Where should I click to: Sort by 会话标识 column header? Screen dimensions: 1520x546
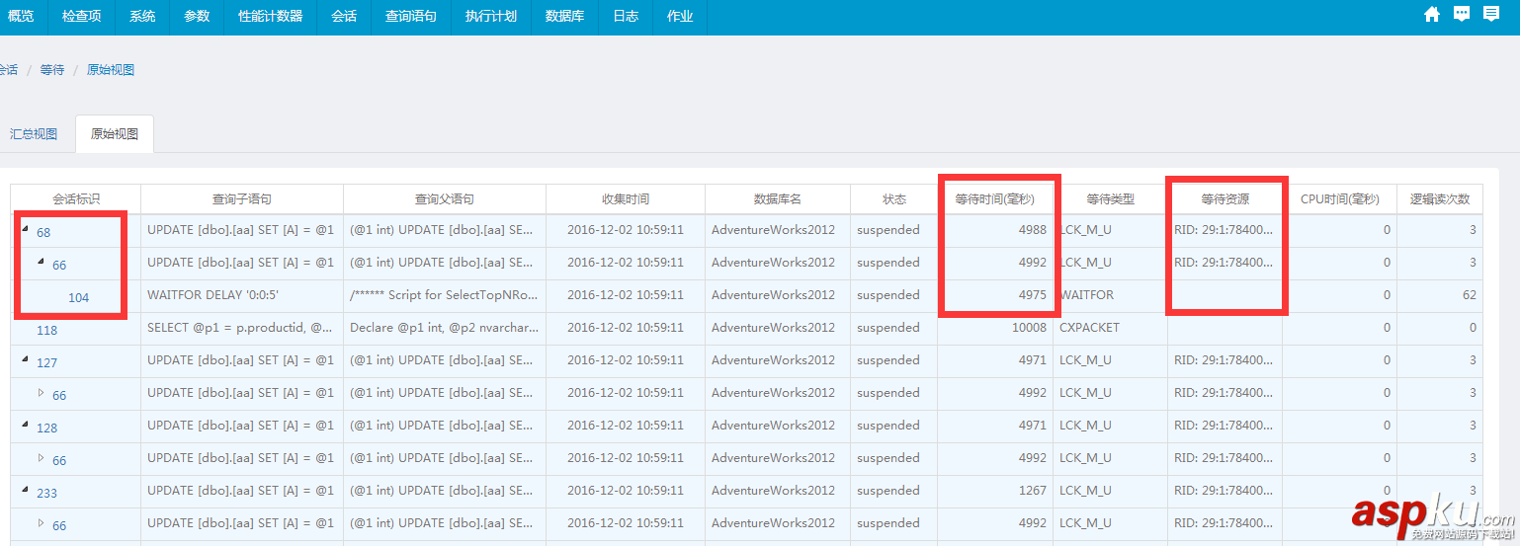76,198
